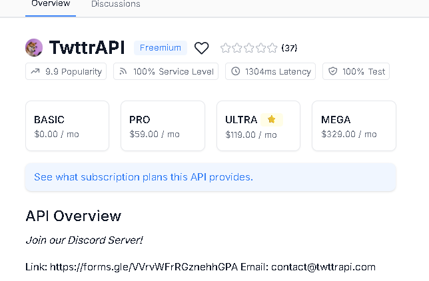Choose the ULTRA $119.00 plan card

[258, 126]
